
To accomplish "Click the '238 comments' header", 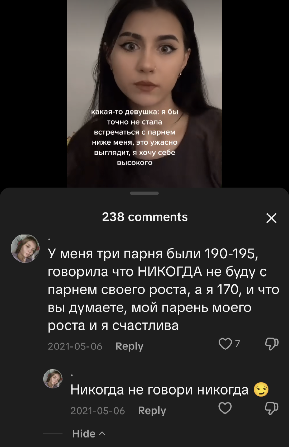I will point(145,217).
